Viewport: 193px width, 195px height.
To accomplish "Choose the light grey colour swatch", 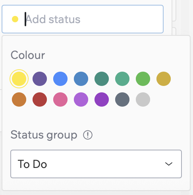I will pyautogui.click(x=143, y=99).
